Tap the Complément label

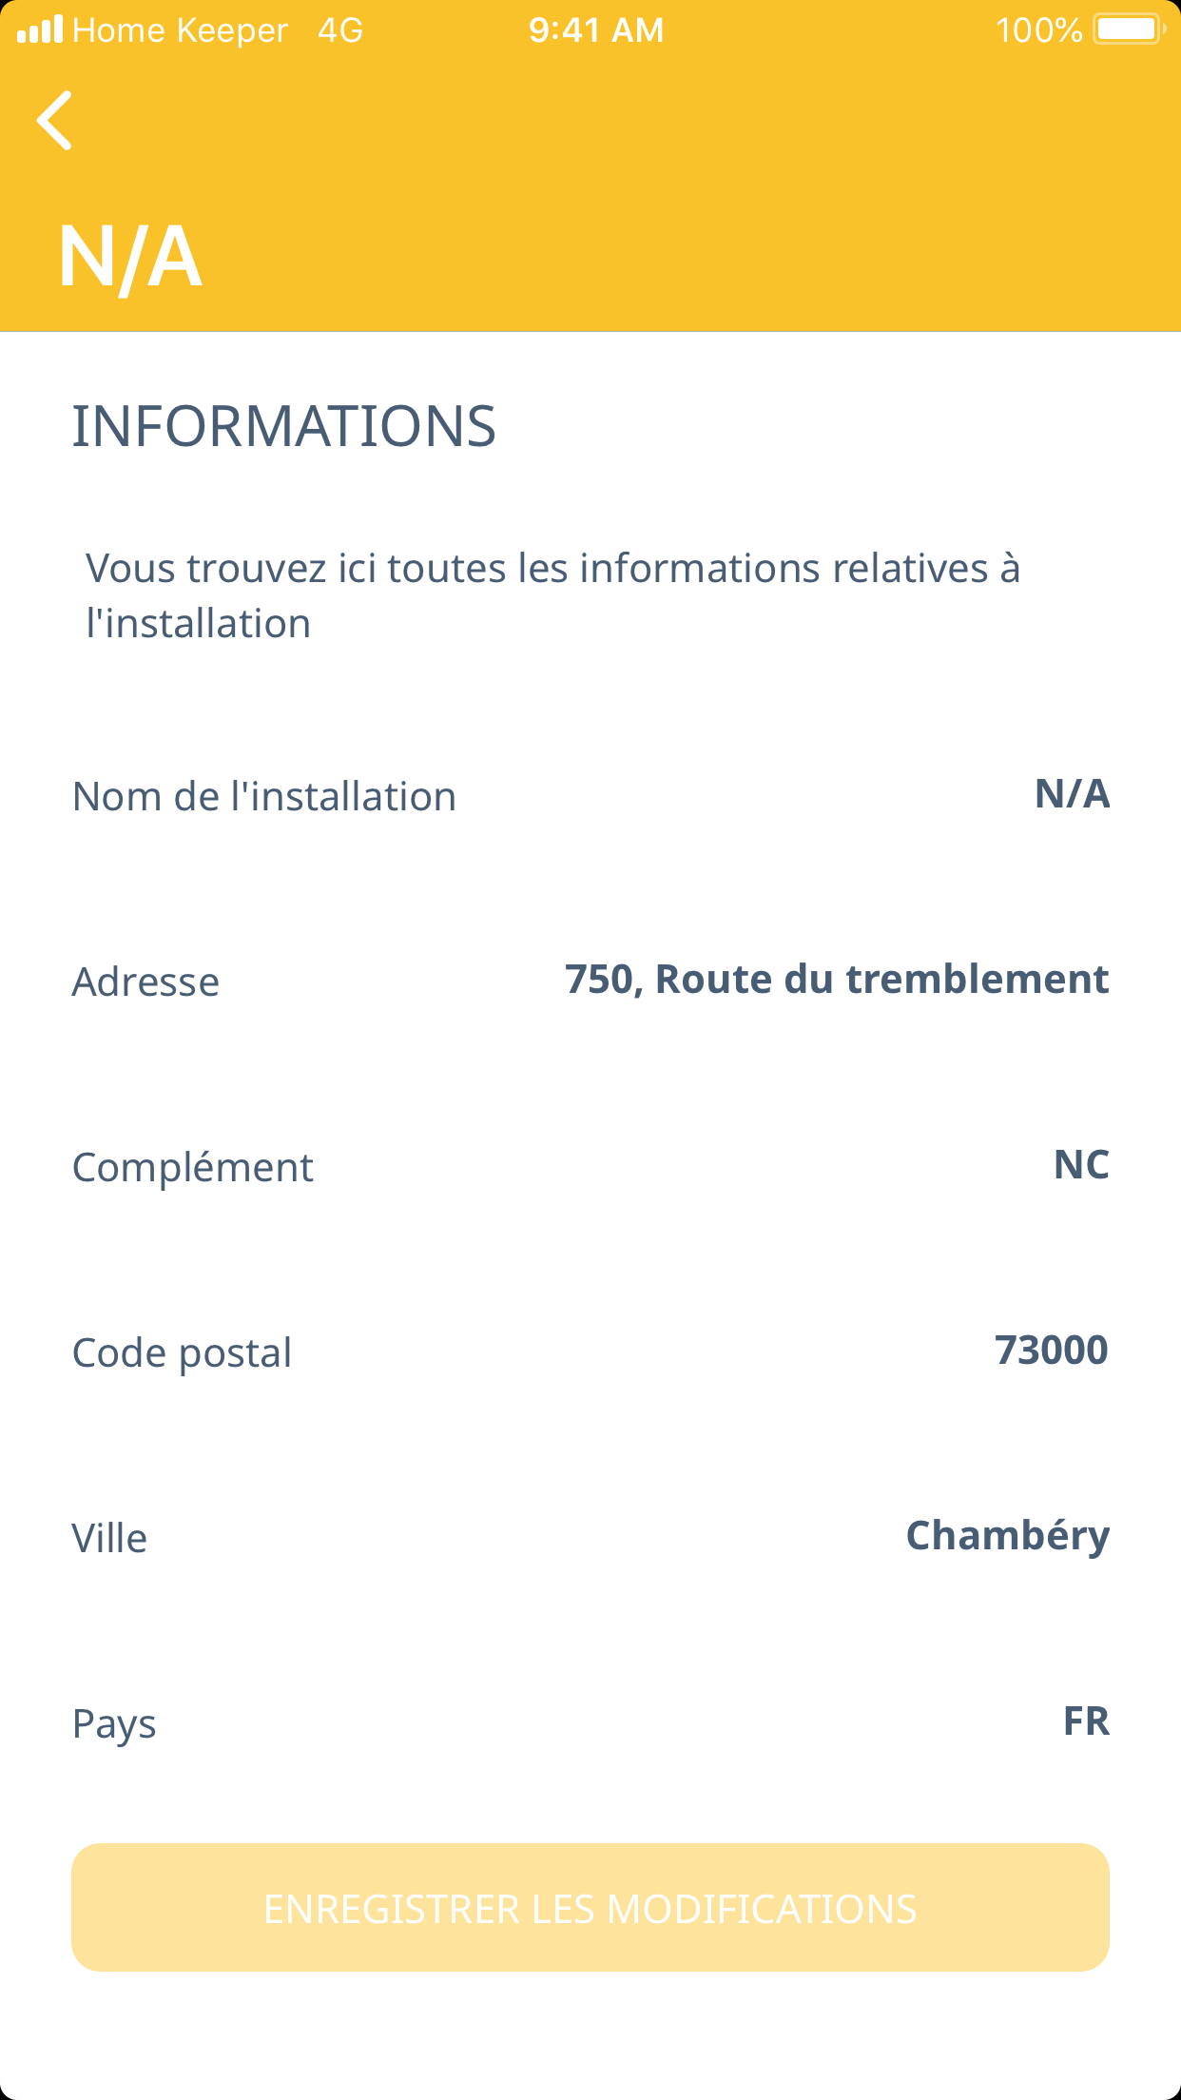tap(193, 1168)
